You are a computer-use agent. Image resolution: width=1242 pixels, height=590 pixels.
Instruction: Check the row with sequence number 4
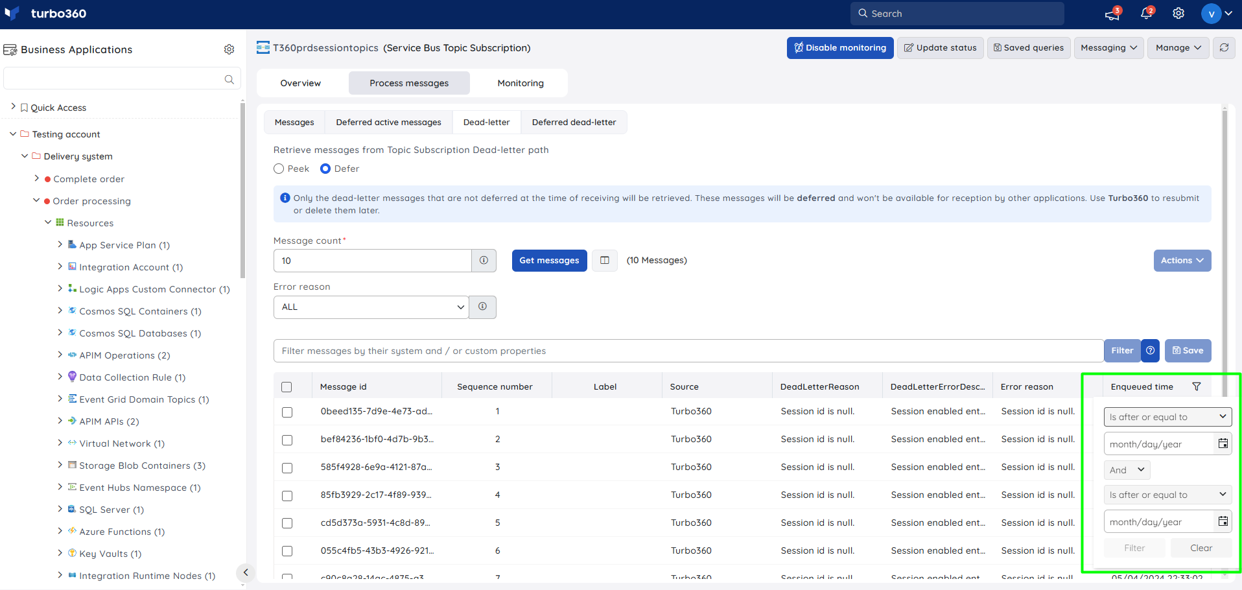click(x=287, y=496)
